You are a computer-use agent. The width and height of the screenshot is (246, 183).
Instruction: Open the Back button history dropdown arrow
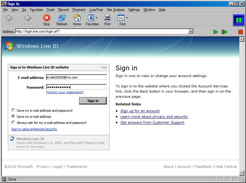(19, 20)
